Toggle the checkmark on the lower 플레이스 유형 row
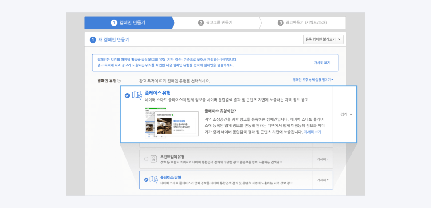This screenshot has width=431, height=208. pos(146,180)
